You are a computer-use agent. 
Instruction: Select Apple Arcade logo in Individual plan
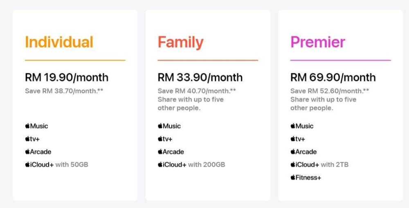tap(38, 151)
